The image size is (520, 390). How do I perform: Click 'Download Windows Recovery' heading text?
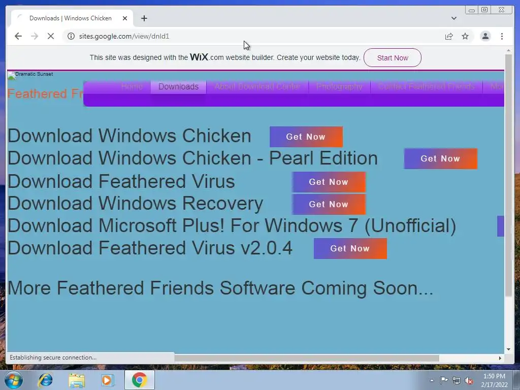tap(135, 203)
